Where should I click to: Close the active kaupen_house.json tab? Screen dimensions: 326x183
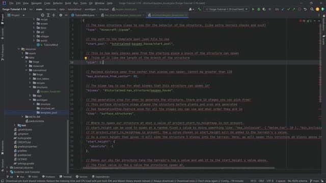(x=186, y=15)
